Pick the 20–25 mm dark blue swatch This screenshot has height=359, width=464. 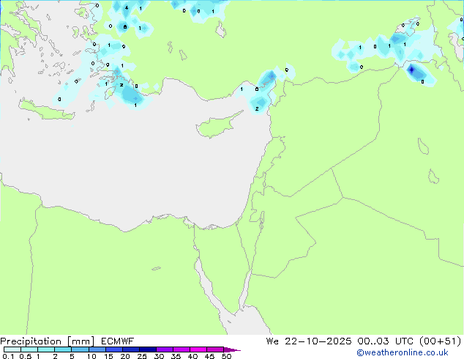click(130, 349)
